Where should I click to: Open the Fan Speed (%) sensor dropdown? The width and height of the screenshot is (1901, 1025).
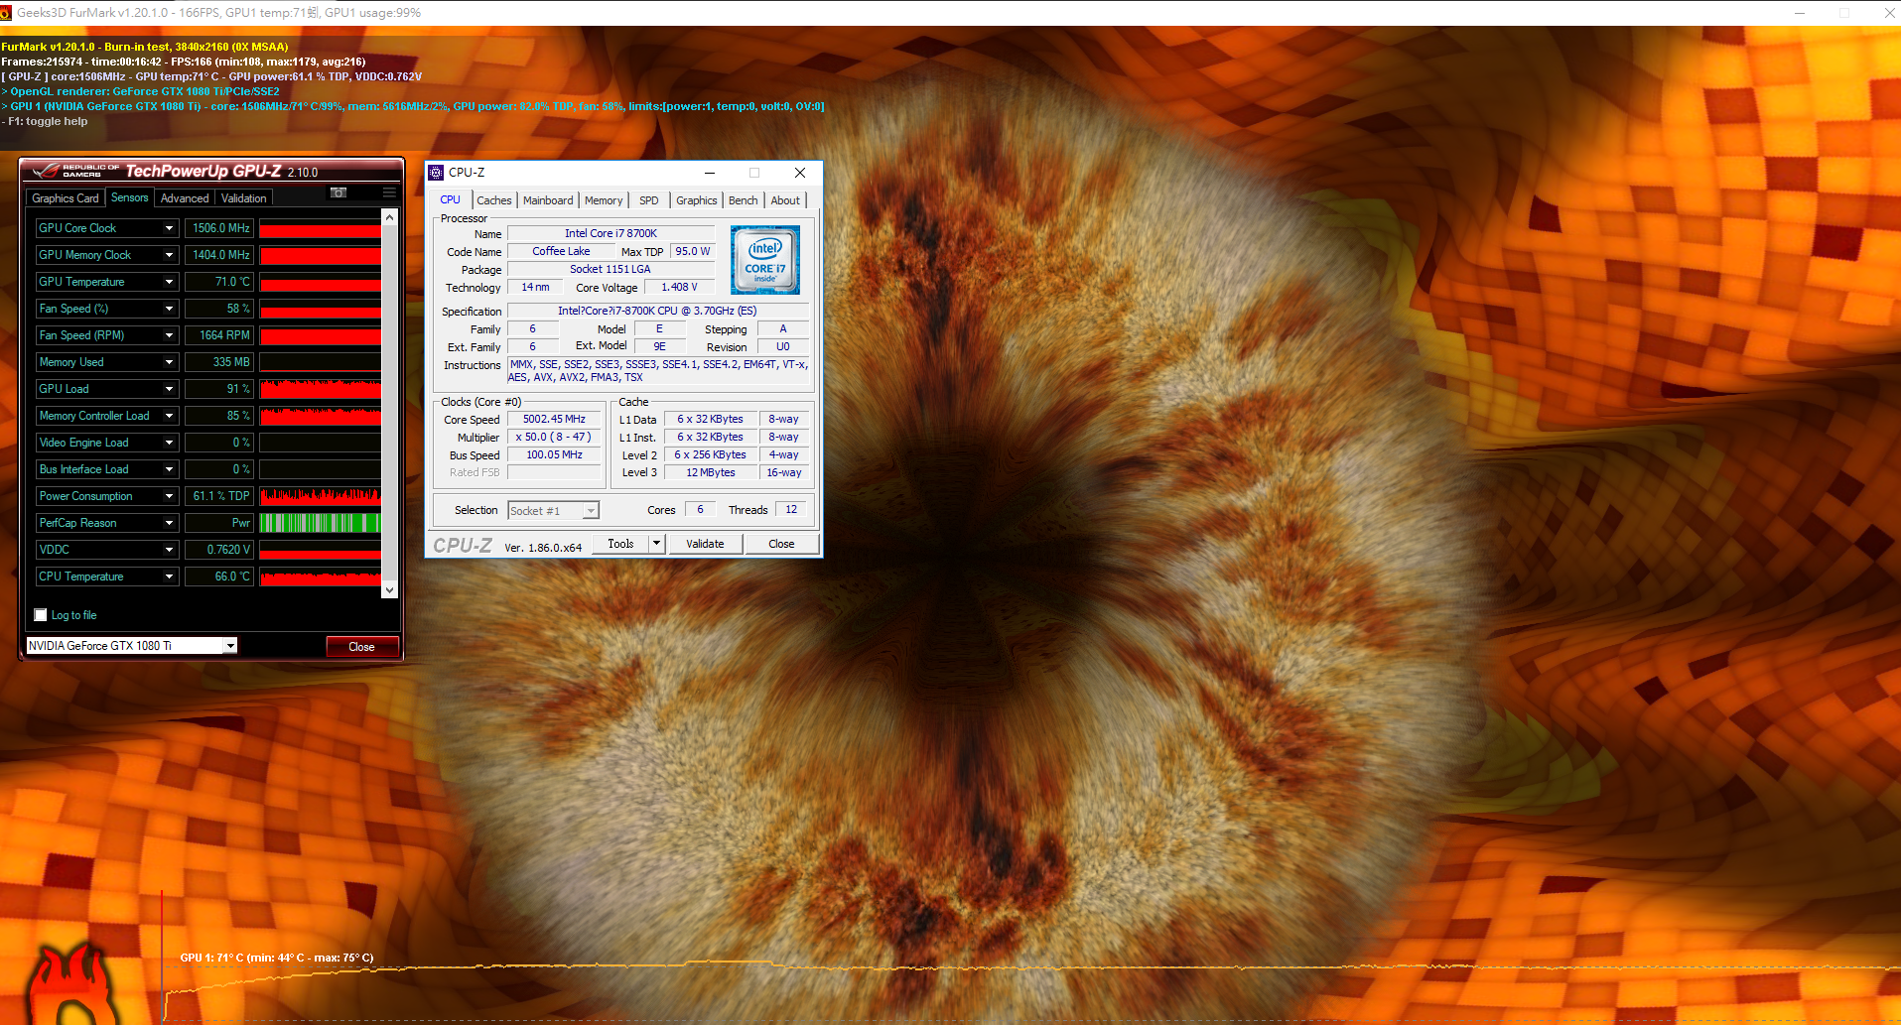[x=169, y=309]
